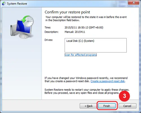Image resolution: width=141 pixels, height=113 pixels.
Task: Click the Confirm your restore point heading
Action: click(x=67, y=12)
